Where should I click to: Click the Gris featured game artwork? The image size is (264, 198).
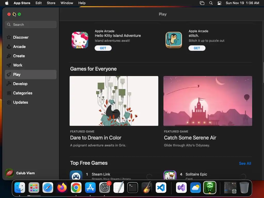pos(114,101)
